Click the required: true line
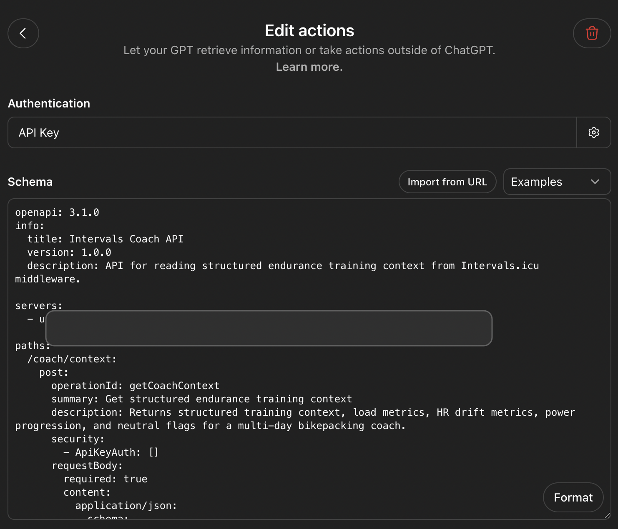This screenshot has width=618, height=529. pyautogui.click(x=105, y=479)
